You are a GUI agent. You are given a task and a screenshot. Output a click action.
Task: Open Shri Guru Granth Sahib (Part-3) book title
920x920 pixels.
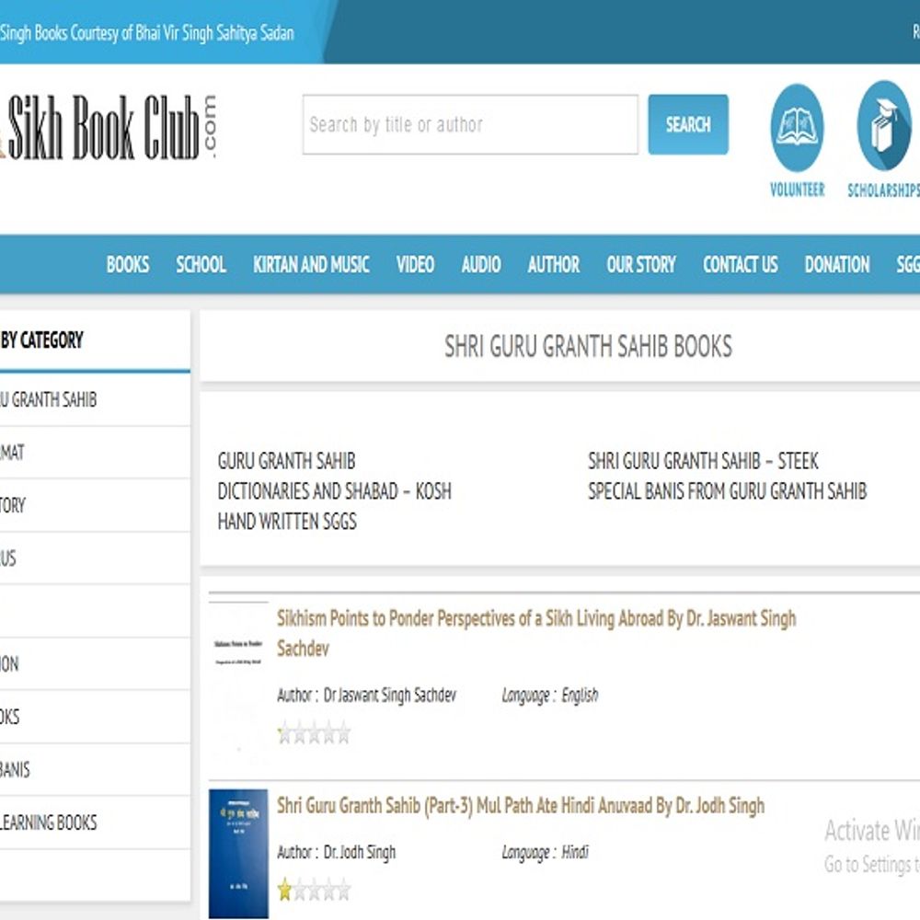pos(520,806)
